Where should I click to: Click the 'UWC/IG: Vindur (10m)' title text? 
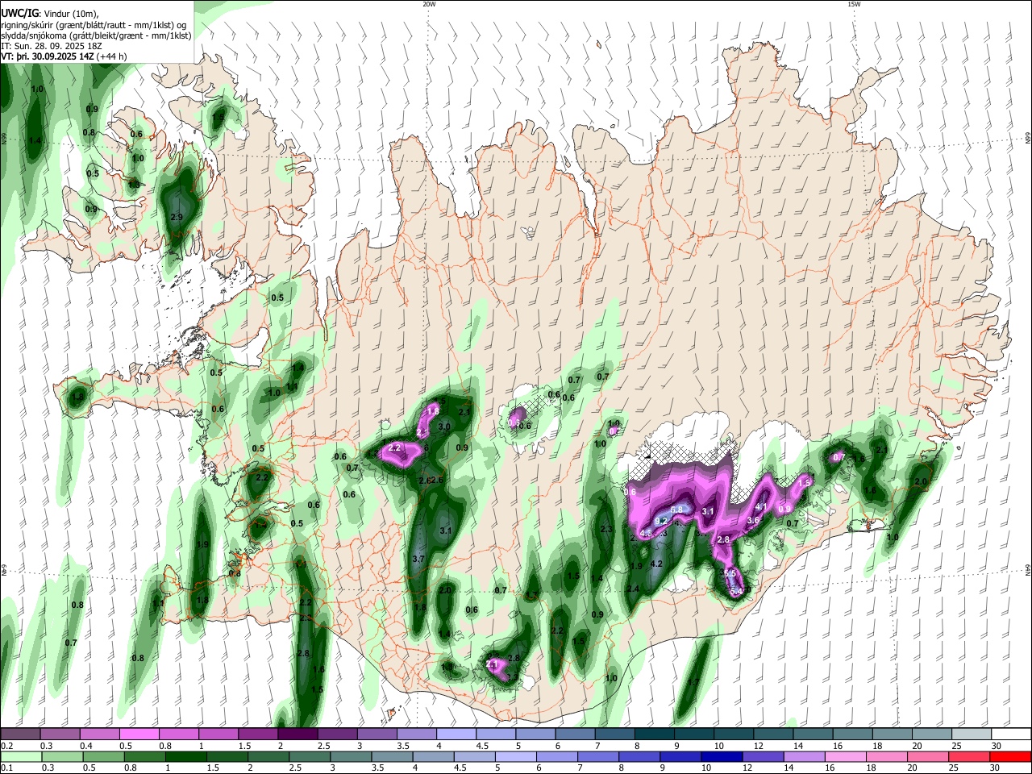click(49, 14)
